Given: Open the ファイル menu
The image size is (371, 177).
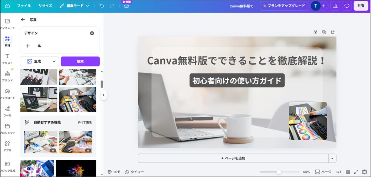Looking at the screenshot, I should tap(24, 6).
